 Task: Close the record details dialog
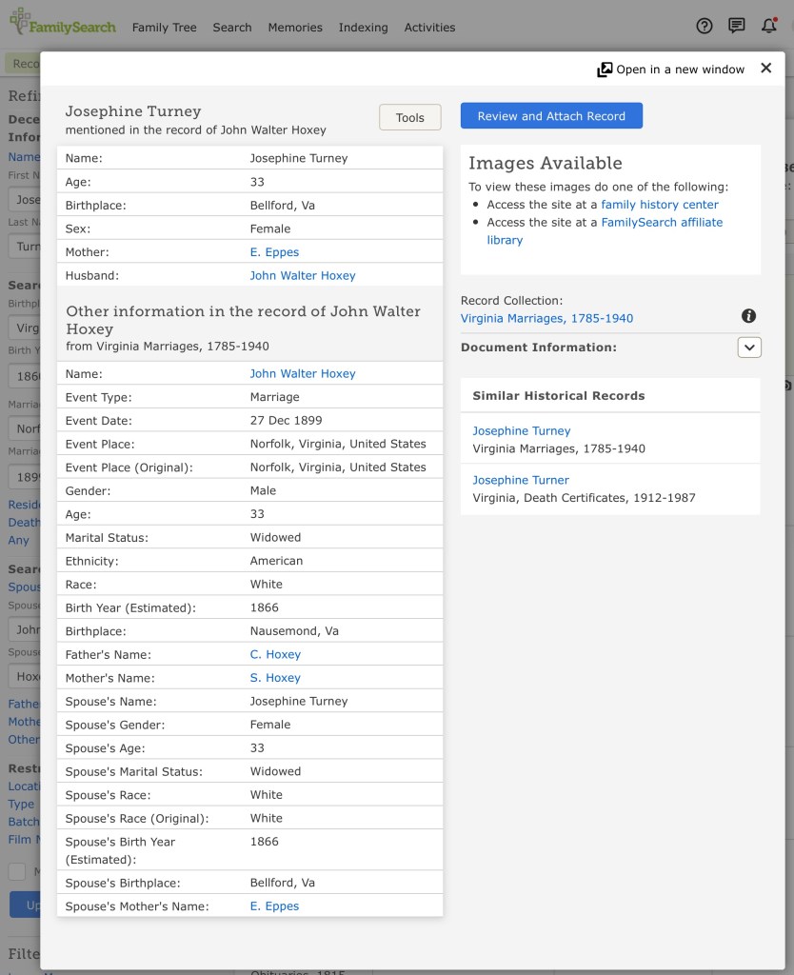point(765,69)
